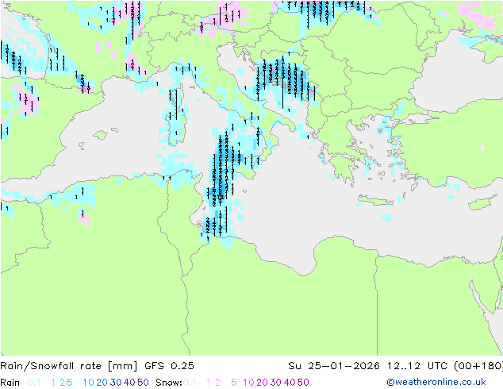The image size is (503, 389).
Task: Click the "Rain/Snowfall rate [mm]" title text
Action: [69, 366]
